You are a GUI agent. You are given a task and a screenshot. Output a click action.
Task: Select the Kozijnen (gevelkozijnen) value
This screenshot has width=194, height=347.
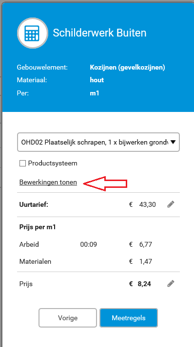[x=128, y=68]
